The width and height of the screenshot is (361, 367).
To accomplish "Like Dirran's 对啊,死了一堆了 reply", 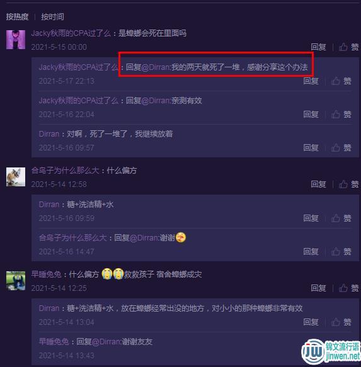I will (341, 147).
